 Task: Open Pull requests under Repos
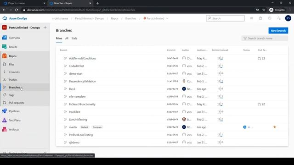tap(17, 103)
